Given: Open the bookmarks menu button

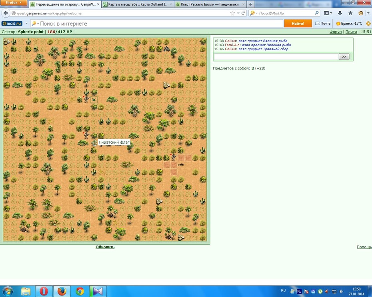Looking at the screenshot, I should (328, 13).
